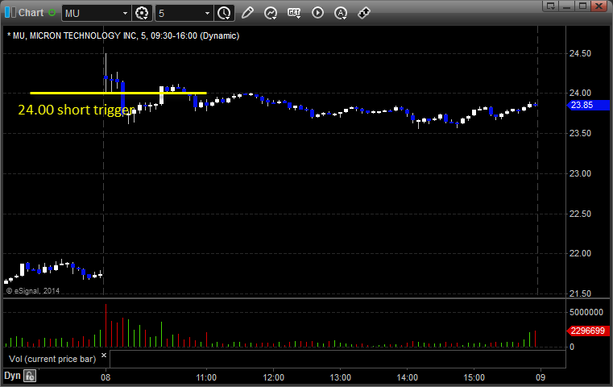Select the pencil drawing tool

[247, 13]
